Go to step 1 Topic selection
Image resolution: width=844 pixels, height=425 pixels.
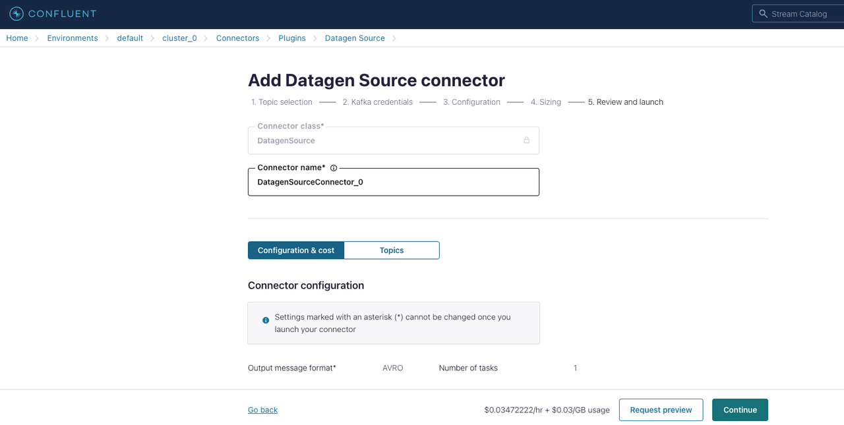point(282,102)
